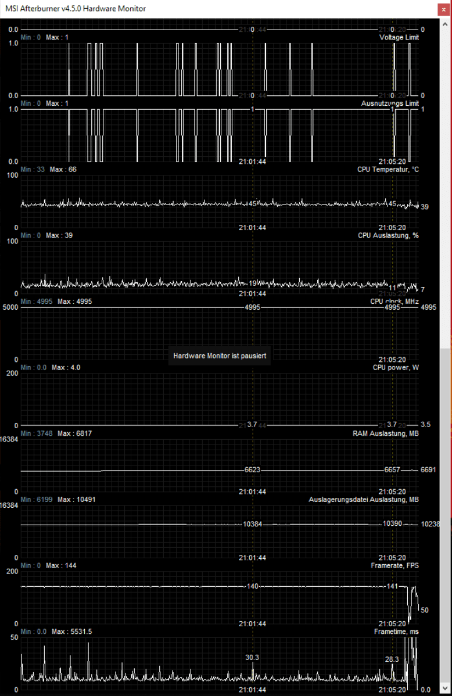Click the 140 FPS reading at the 21:01:44 marker
This screenshot has height=696, width=452.
[252, 586]
